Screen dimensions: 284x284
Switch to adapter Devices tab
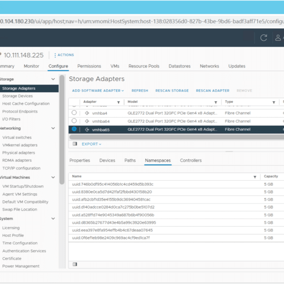[x=107, y=161]
